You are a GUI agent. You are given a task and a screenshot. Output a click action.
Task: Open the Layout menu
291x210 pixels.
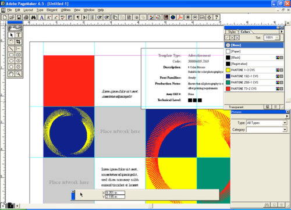click(x=29, y=10)
